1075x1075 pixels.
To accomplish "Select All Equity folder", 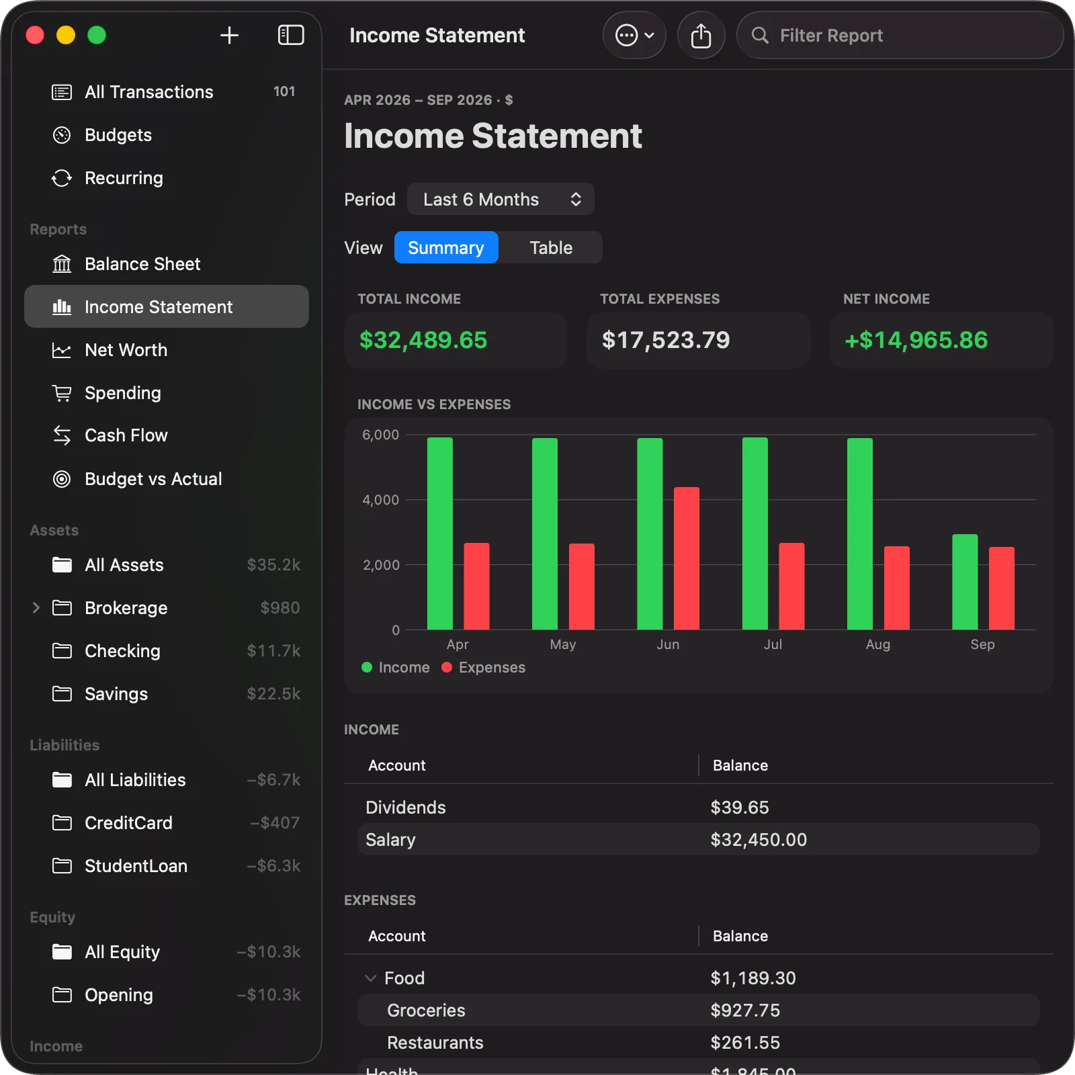I will coord(167,952).
